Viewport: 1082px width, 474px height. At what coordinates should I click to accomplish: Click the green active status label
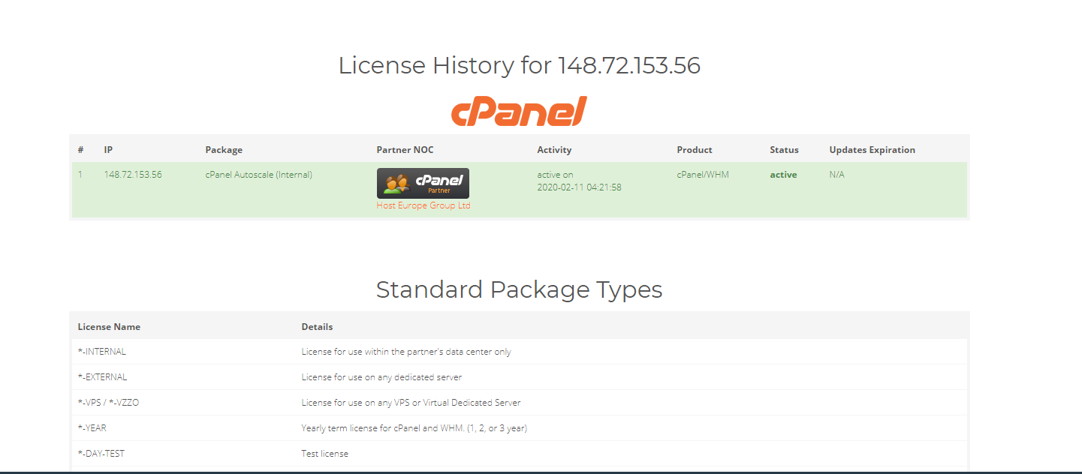tap(783, 175)
